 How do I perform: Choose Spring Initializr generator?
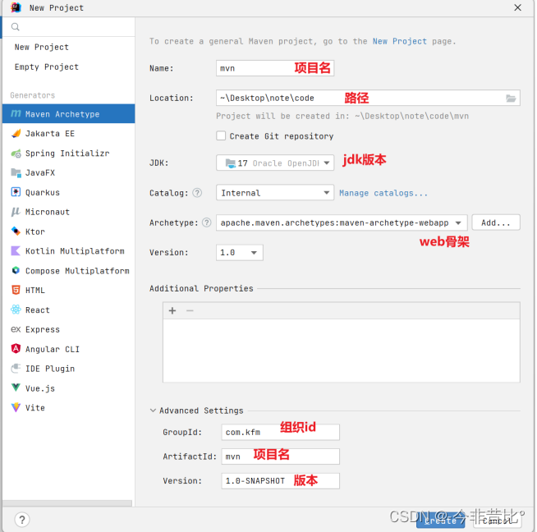[x=68, y=153]
